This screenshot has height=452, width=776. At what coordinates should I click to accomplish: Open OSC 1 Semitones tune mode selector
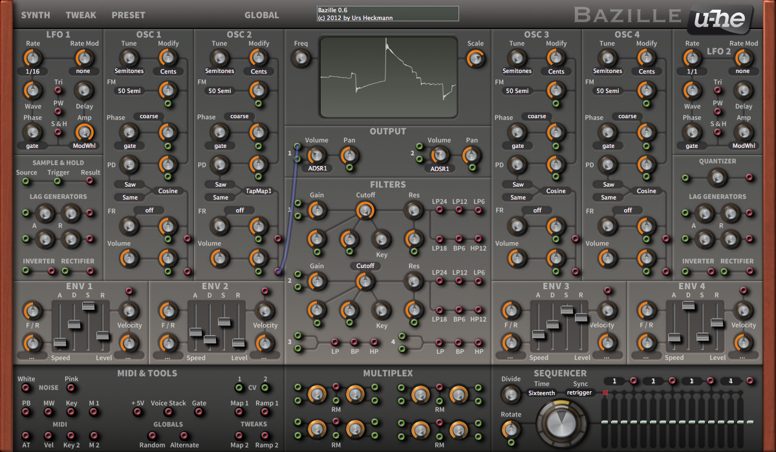[129, 71]
